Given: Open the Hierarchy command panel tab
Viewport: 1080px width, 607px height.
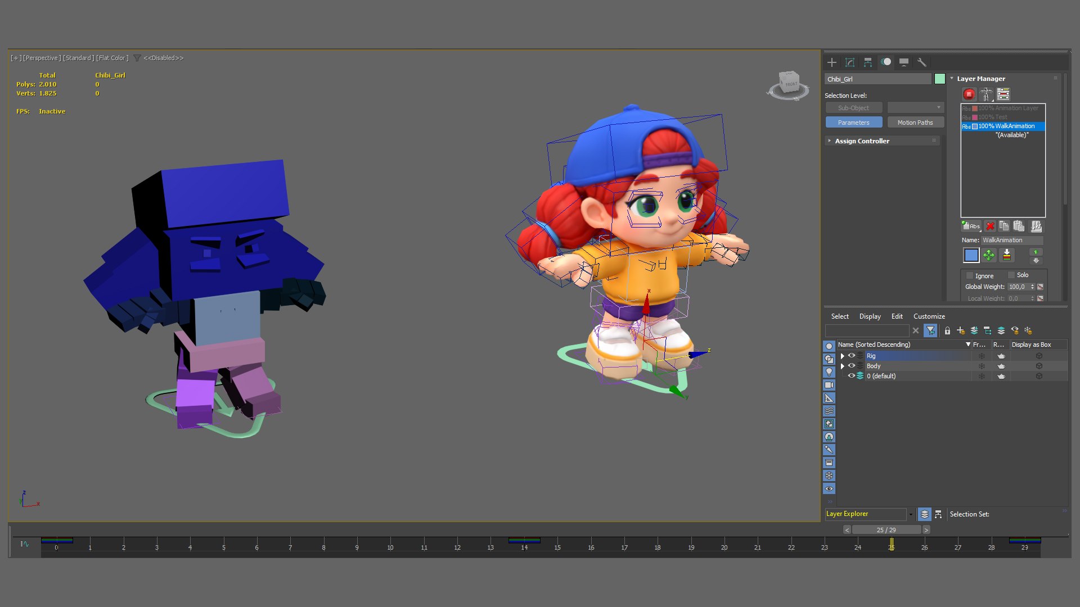Looking at the screenshot, I should pos(868,62).
